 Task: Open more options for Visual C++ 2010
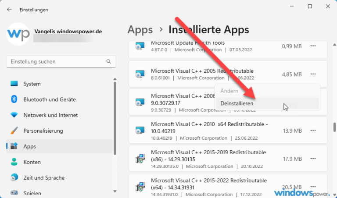tap(313, 131)
